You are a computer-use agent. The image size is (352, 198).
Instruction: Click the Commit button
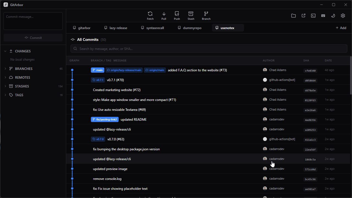(x=33, y=37)
